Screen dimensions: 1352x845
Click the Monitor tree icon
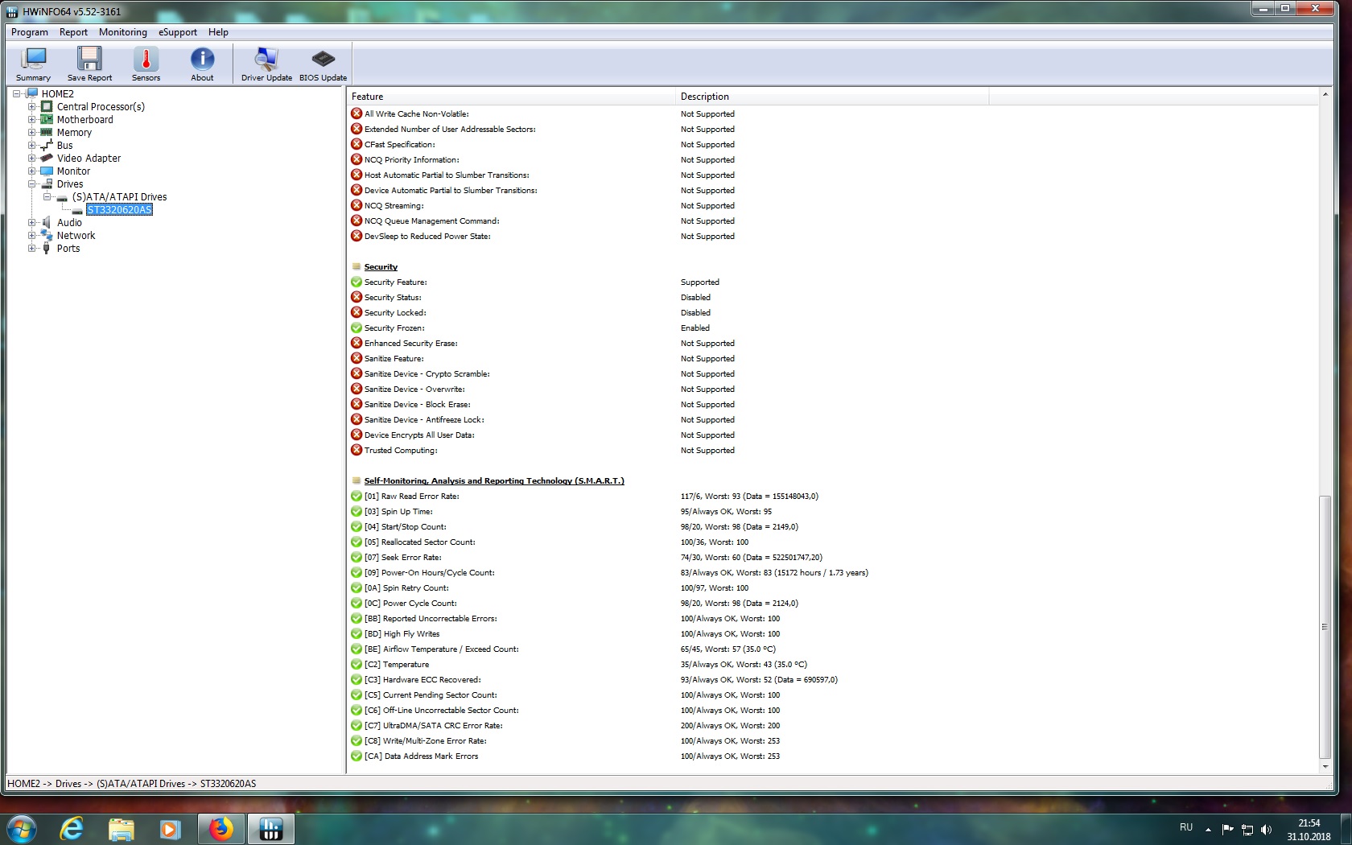coord(47,171)
